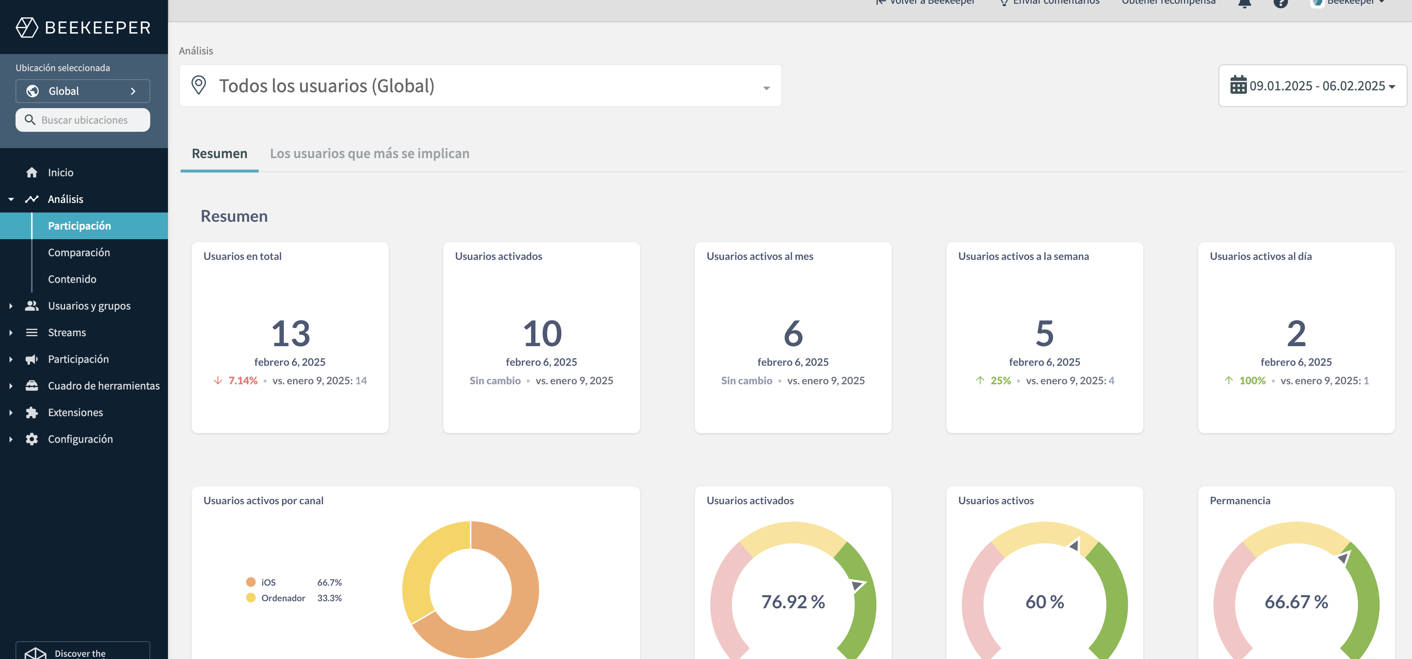
Task: Click the 66.7% iOS legend value
Action: [329, 582]
